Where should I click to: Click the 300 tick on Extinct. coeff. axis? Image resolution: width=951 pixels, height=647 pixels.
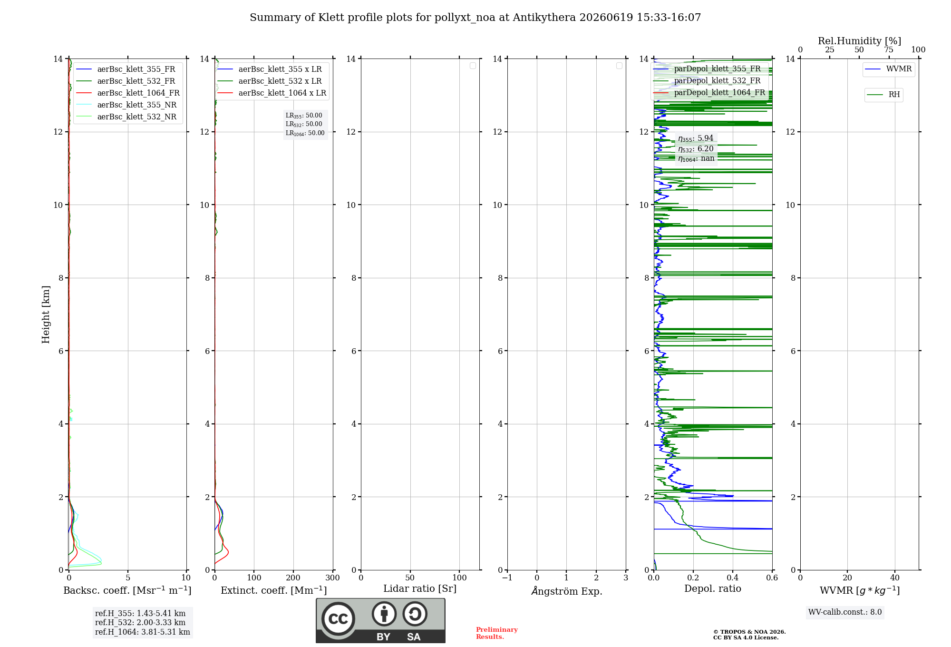(x=332, y=578)
